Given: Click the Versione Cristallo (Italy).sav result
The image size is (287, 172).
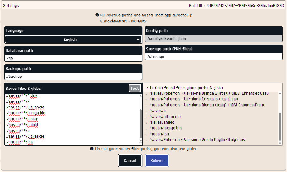Looking at the screenshot, I should coord(193,99).
